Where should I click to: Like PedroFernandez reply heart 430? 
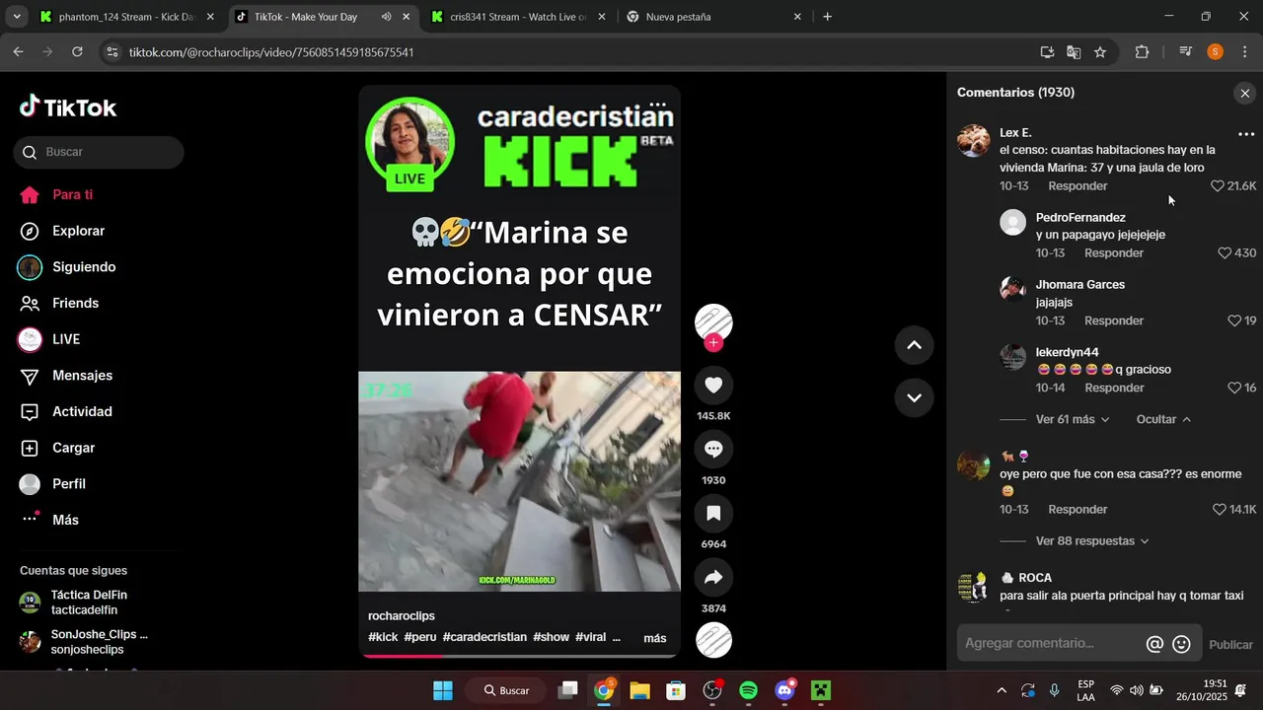[x=1225, y=253]
